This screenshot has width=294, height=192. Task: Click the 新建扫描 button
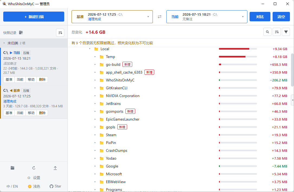[34, 17]
